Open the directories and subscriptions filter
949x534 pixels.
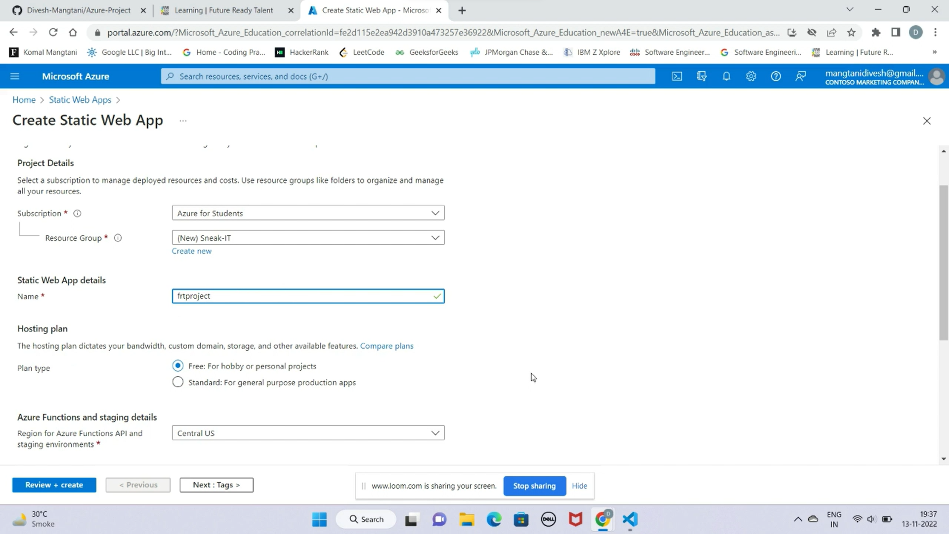point(701,76)
